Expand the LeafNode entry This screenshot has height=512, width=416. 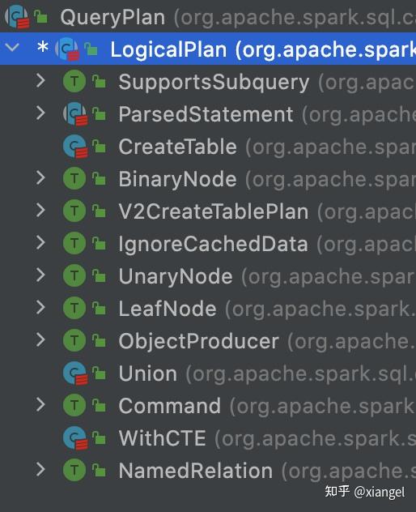pos(40,308)
